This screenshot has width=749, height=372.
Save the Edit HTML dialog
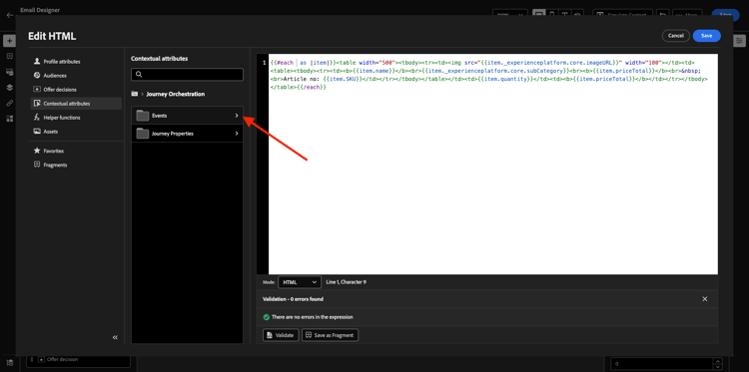coord(706,36)
